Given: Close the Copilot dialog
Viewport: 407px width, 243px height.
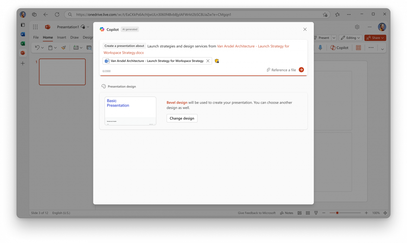Looking at the screenshot, I should coord(305,29).
